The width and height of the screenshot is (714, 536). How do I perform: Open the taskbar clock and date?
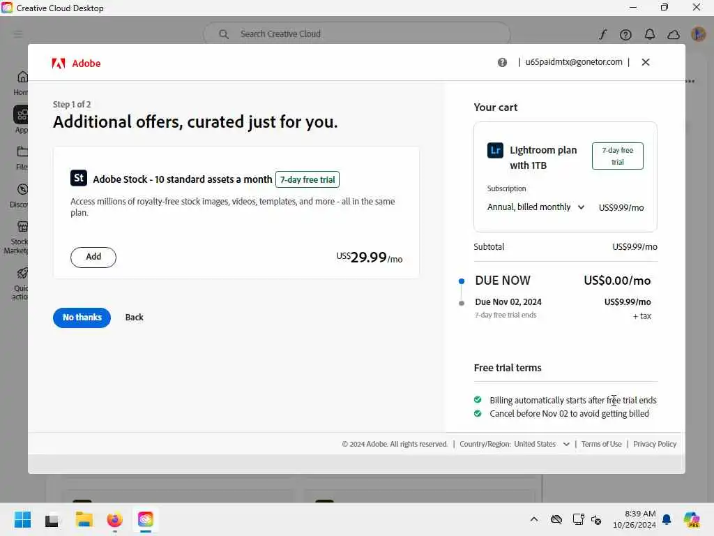click(x=635, y=519)
